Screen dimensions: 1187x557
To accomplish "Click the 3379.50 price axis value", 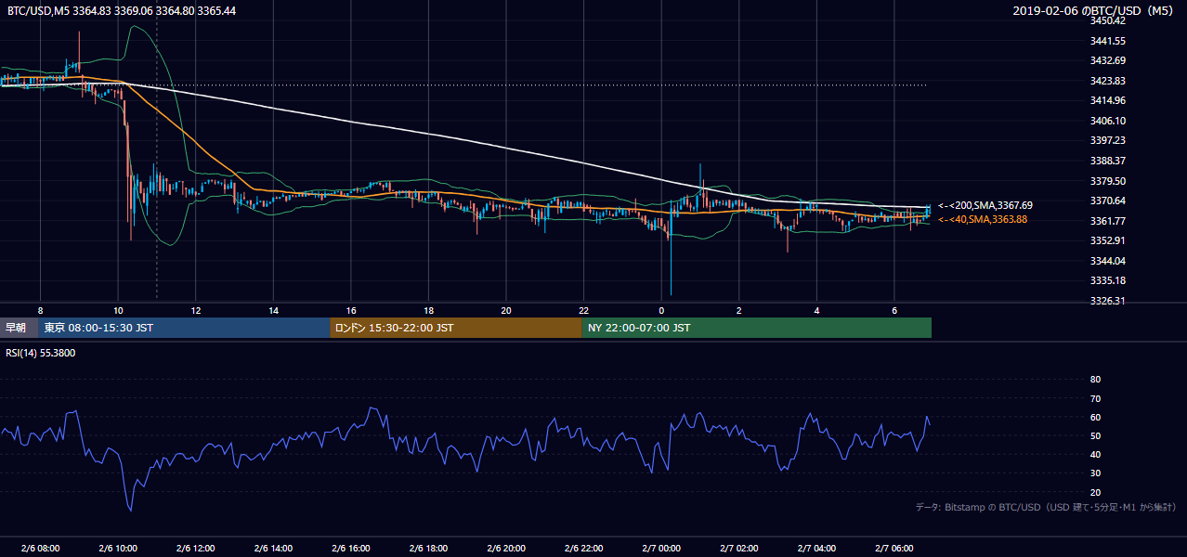I will pyautogui.click(x=1108, y=181).
